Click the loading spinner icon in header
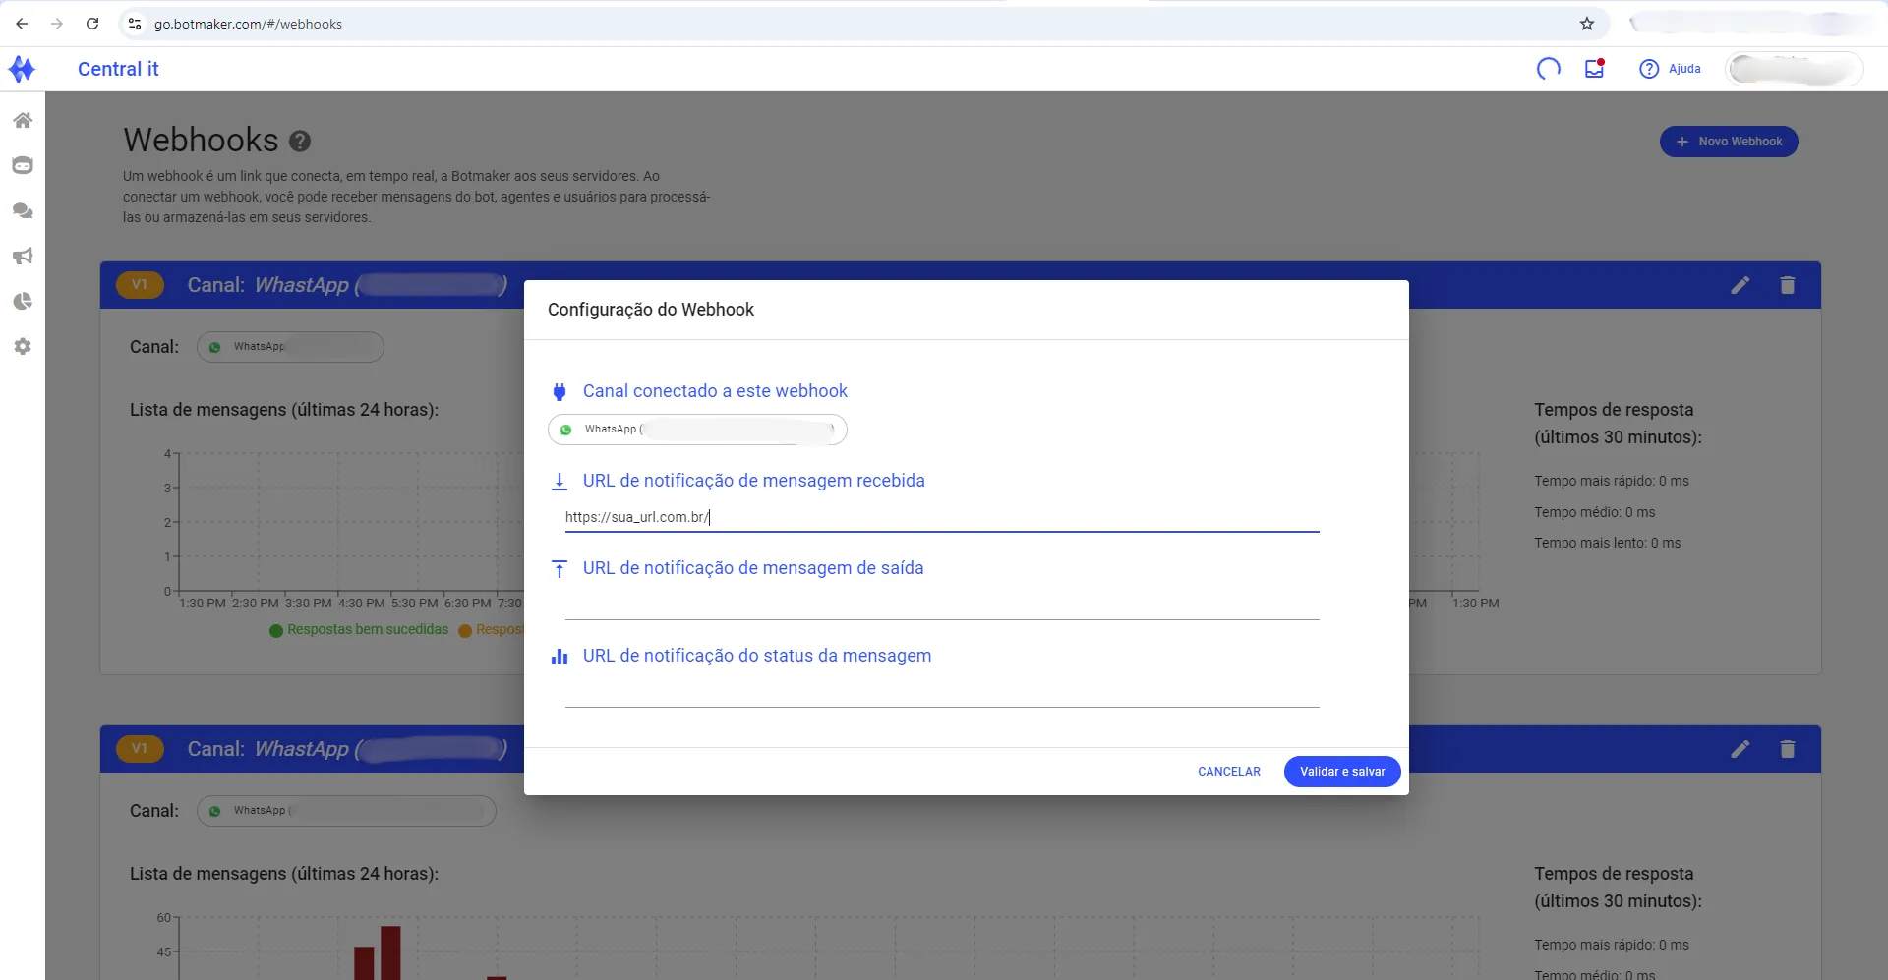The height and width of the screenshot is (980, 1888). [1549, 69]
